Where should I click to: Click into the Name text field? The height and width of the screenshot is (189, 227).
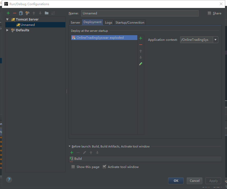[x=140, y=13]
